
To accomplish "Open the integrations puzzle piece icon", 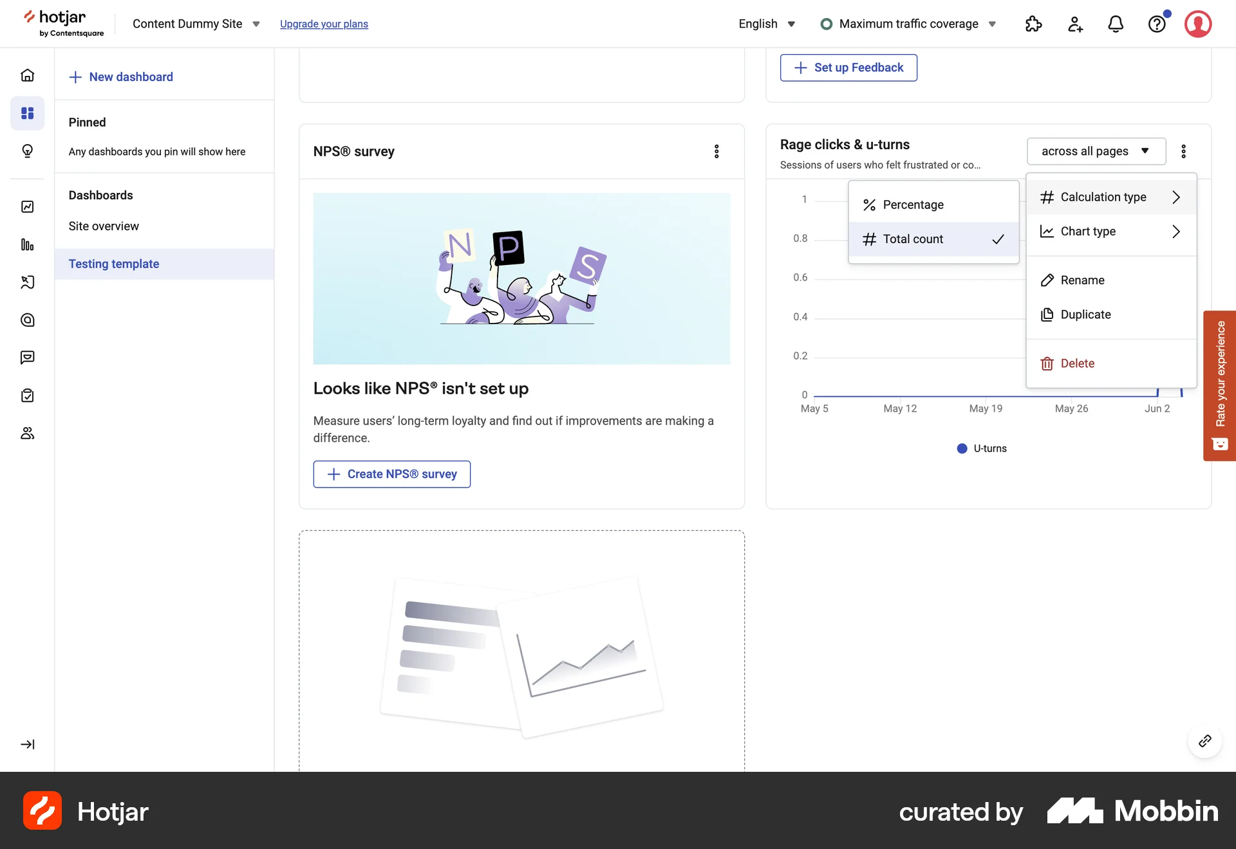I will (1034, 24).
